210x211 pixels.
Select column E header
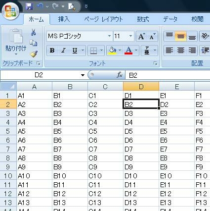[176, 86]
